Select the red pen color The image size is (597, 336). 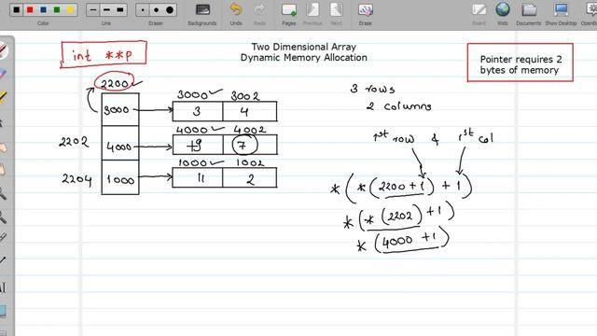pos(30,10)
